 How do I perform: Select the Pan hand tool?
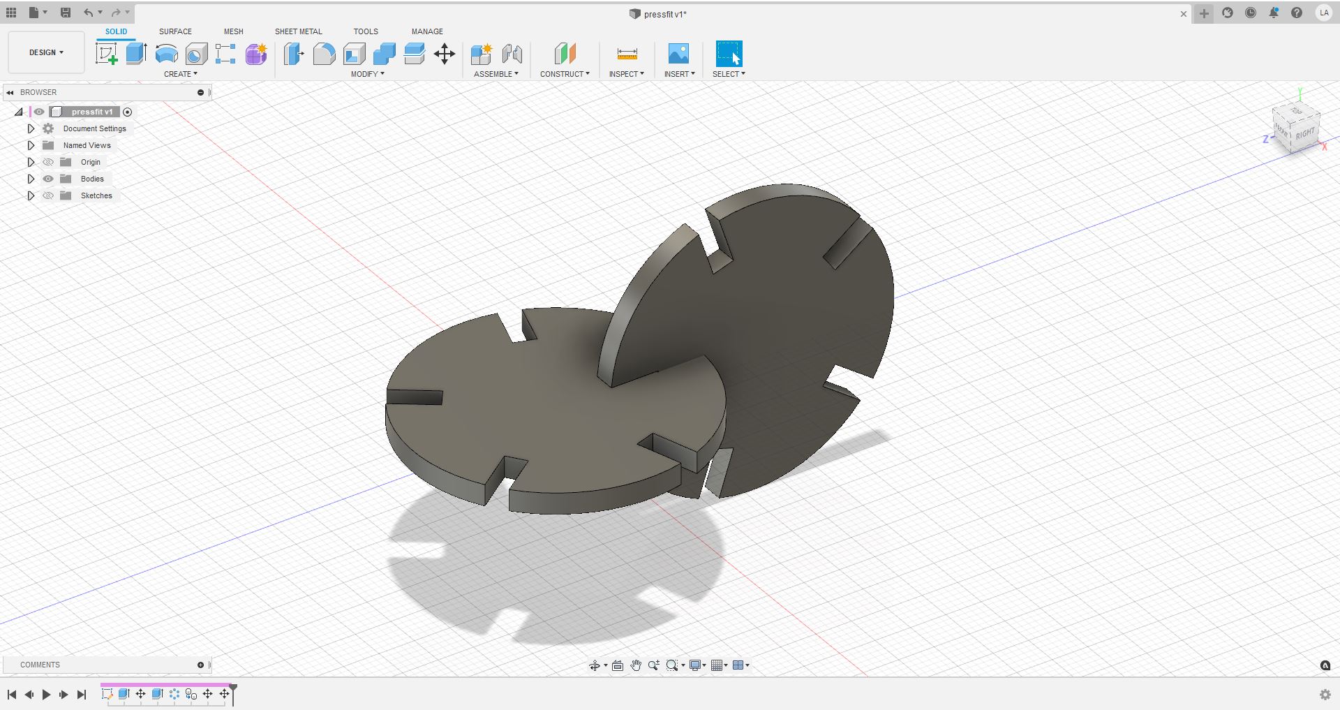coord(636,665)
